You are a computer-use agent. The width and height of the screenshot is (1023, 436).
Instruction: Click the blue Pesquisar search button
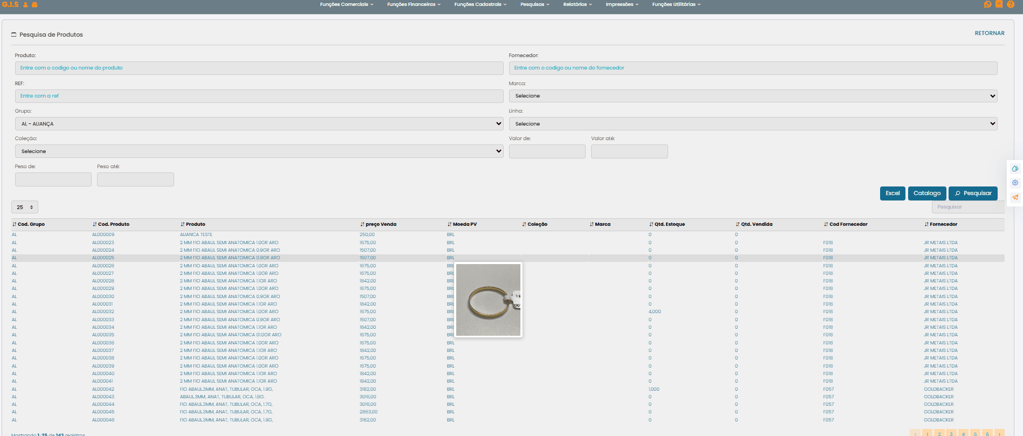(x=973, y=193)
